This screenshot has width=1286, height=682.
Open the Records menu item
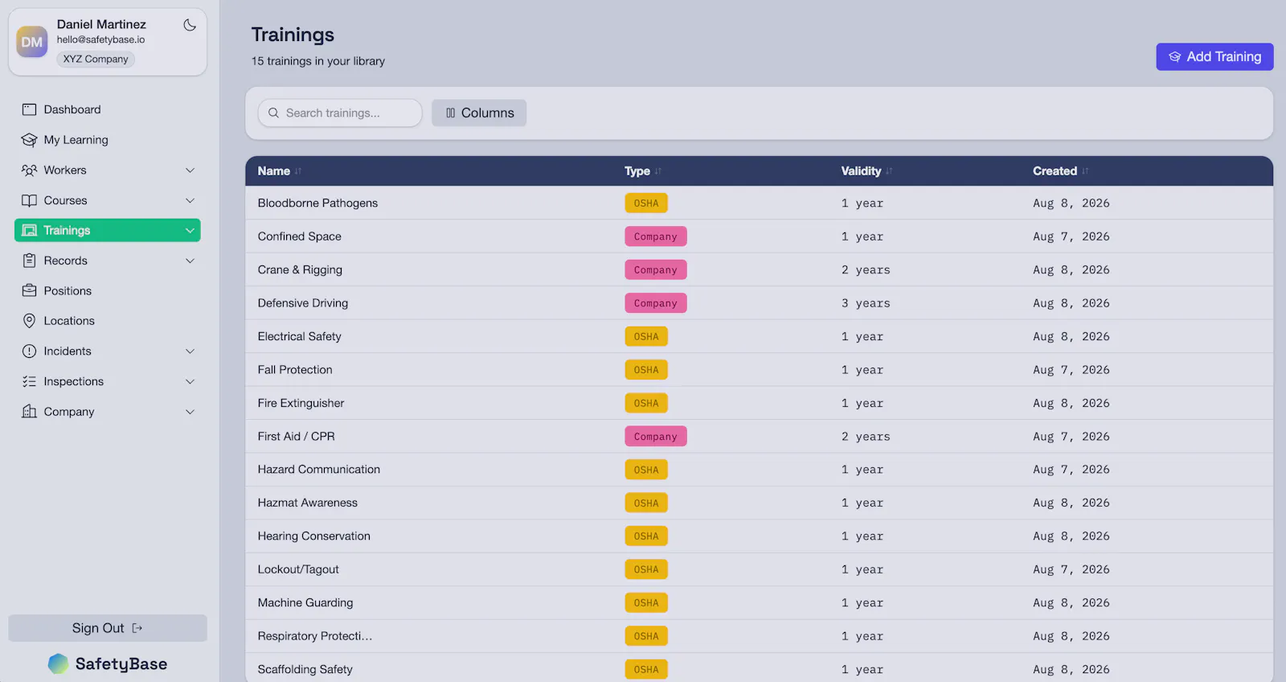click(108, 261)
